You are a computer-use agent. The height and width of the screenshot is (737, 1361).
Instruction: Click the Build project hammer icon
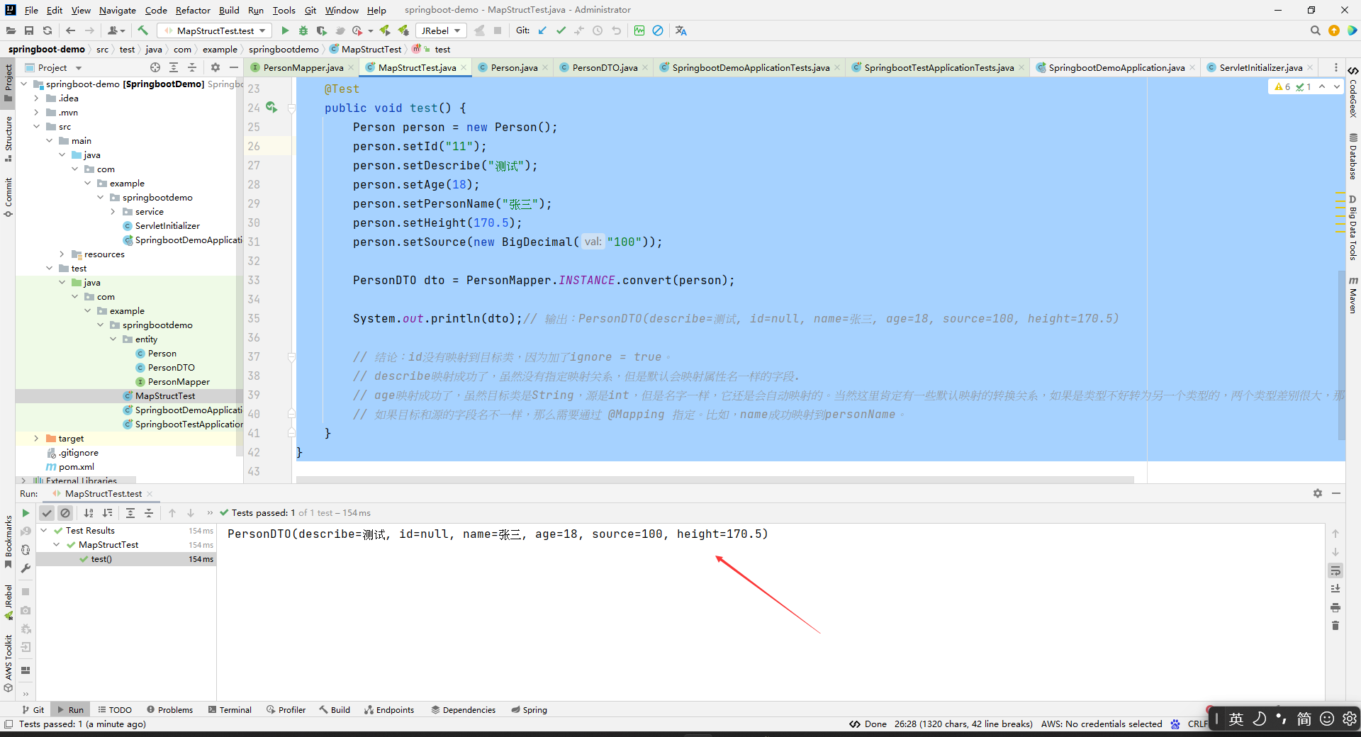(x=142, y=30)
